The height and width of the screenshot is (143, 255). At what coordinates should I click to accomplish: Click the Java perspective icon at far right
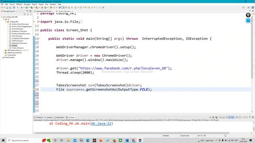[253, 8]
